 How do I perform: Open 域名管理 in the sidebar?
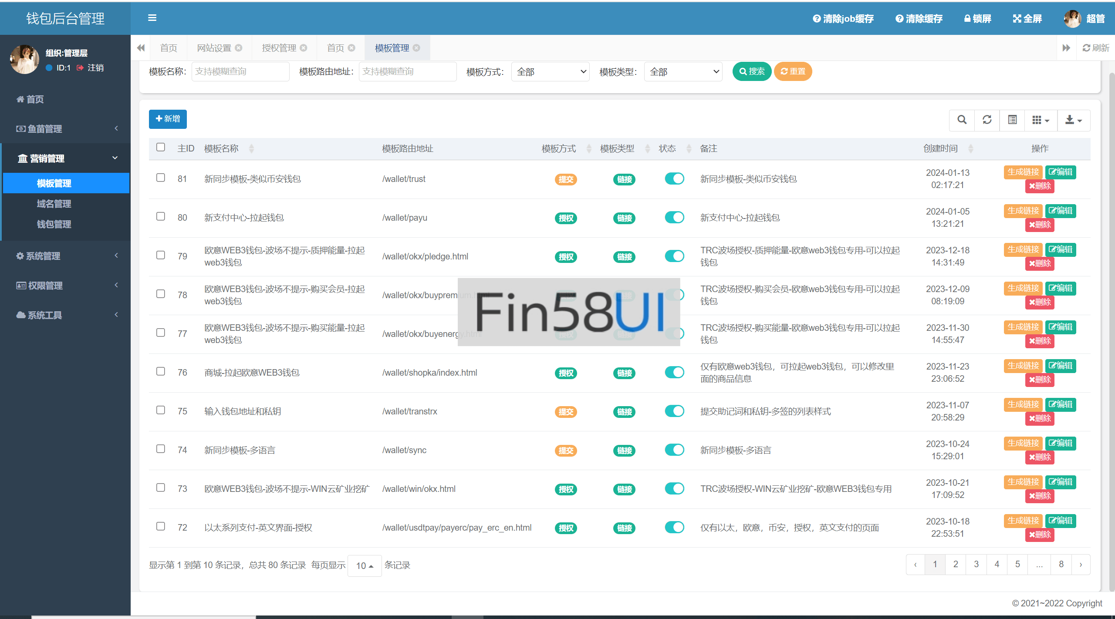[x=54, y=204]
